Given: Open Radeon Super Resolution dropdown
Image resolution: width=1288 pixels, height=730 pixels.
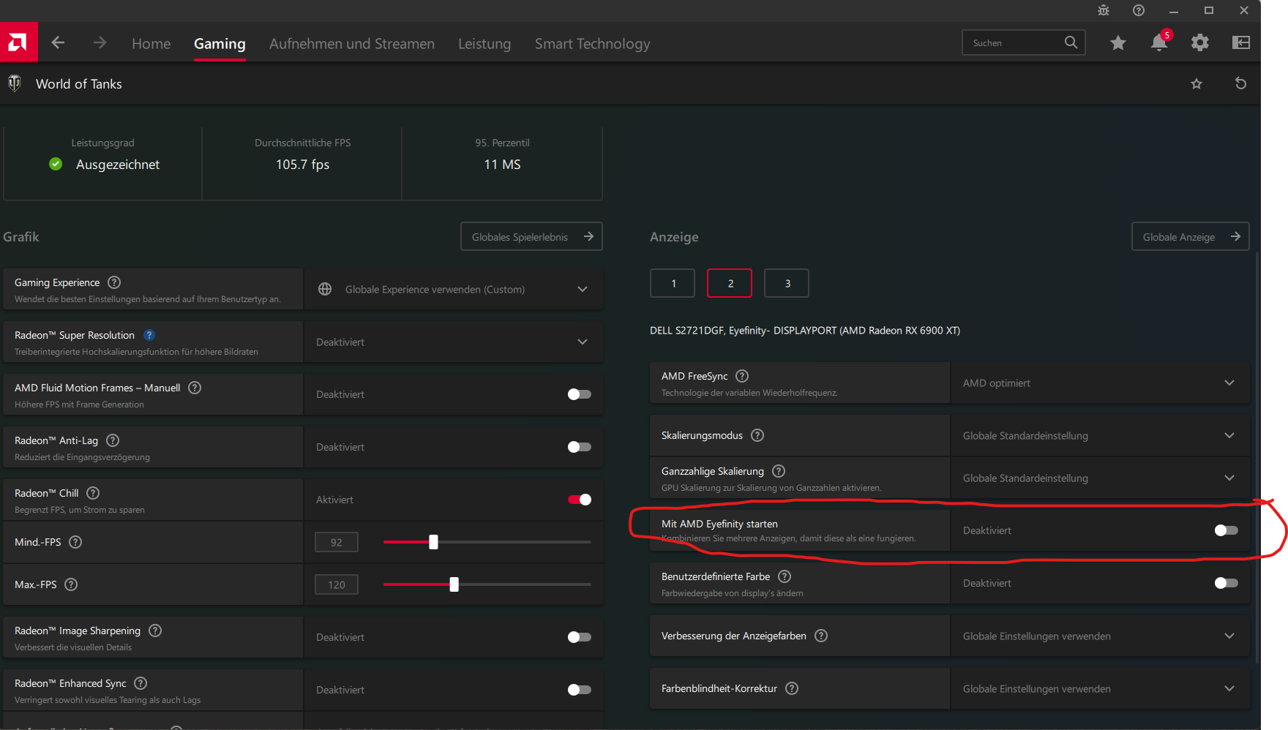Looking at the screenshot, I should pos(454,342).
